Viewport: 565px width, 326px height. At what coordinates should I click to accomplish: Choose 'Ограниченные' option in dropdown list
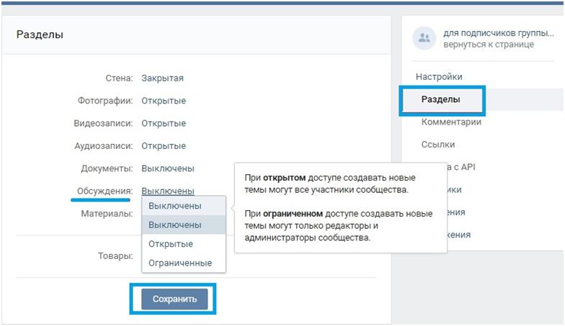click(x=184, y=263)
